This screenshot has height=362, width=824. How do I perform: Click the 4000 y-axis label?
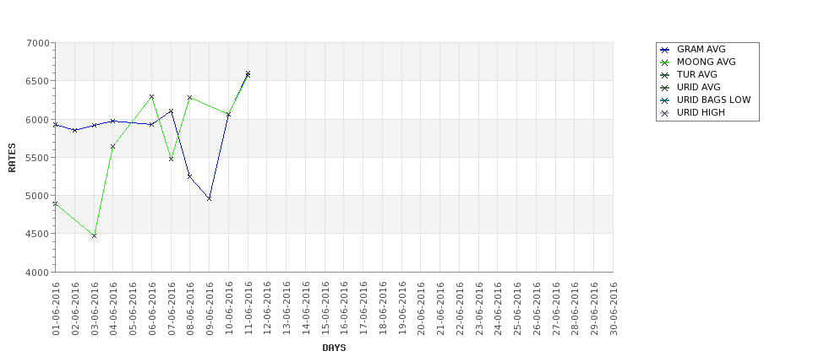click(x=37, y=273)
